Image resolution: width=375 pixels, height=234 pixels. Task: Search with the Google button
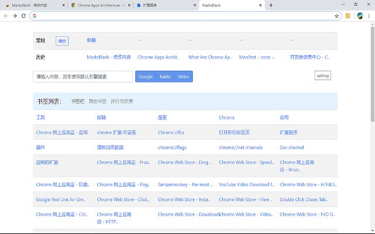[146, 77]
